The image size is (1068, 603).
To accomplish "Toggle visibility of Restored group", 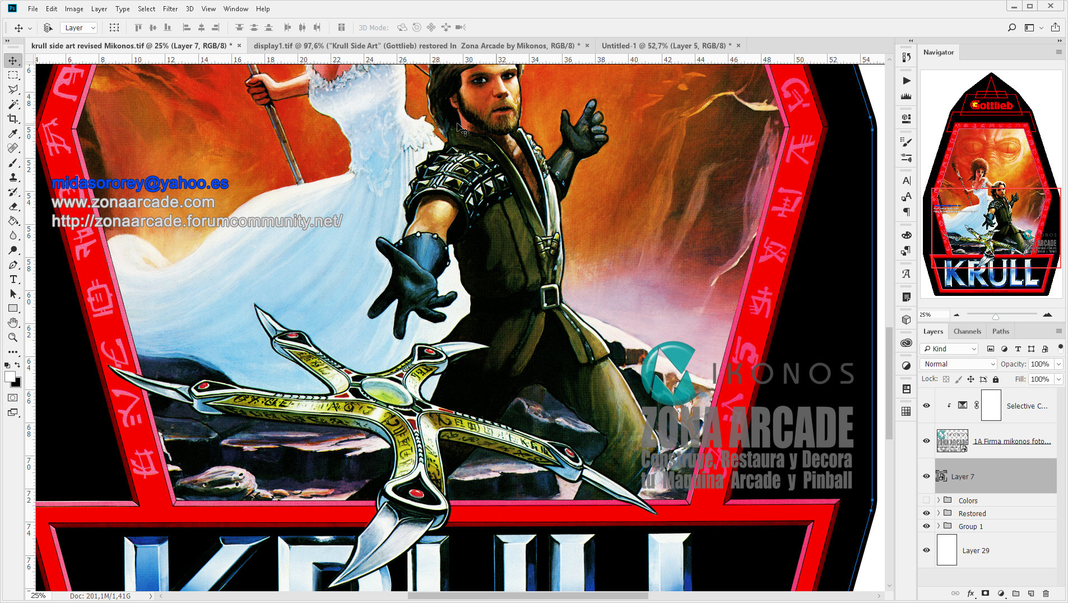I will click(x=926, y=513).
